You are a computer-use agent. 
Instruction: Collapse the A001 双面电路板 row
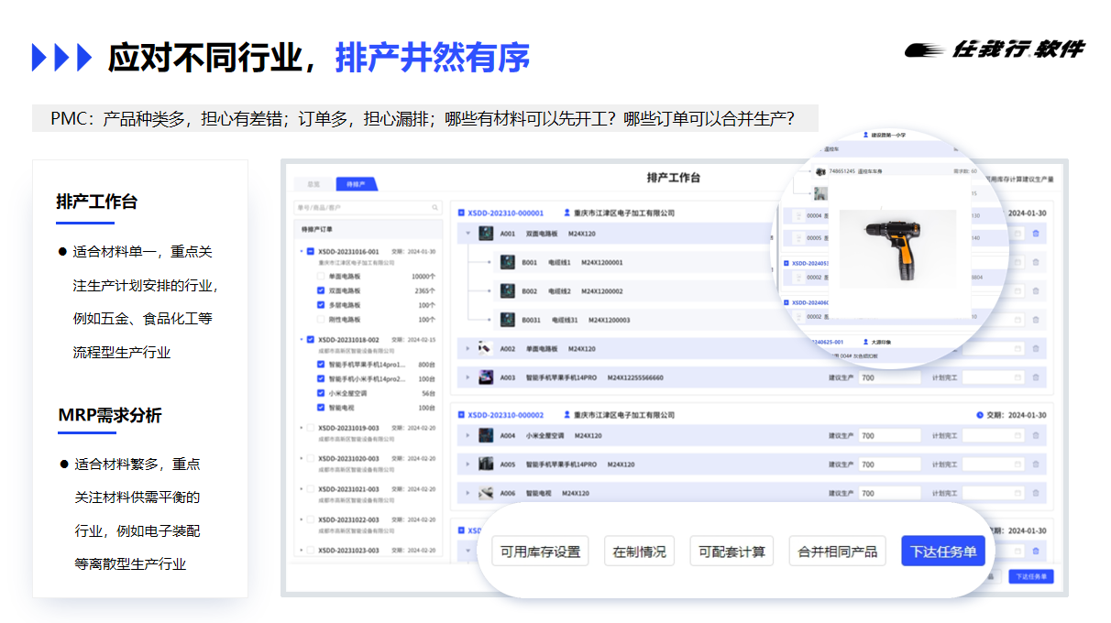click(x=468, y=234)
